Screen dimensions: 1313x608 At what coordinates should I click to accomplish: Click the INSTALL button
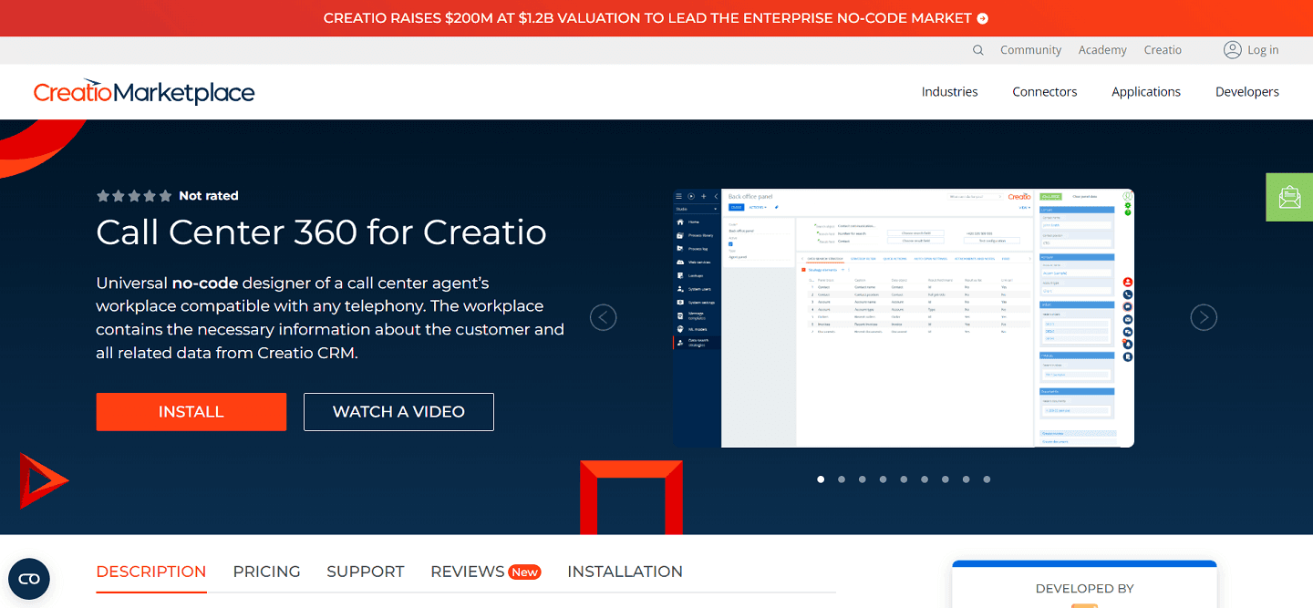[x=191, y=411]
